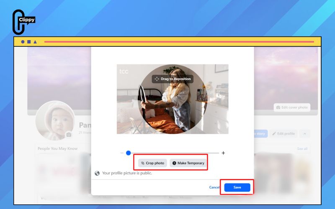Click Crop photo button
Image resolution: width=335 pixels, height=209 pixels.
point(152,163)
